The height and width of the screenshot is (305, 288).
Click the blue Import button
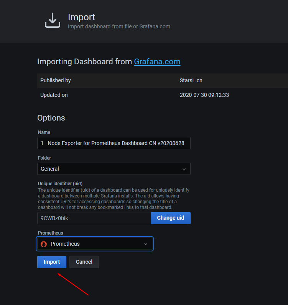point(52,262)
